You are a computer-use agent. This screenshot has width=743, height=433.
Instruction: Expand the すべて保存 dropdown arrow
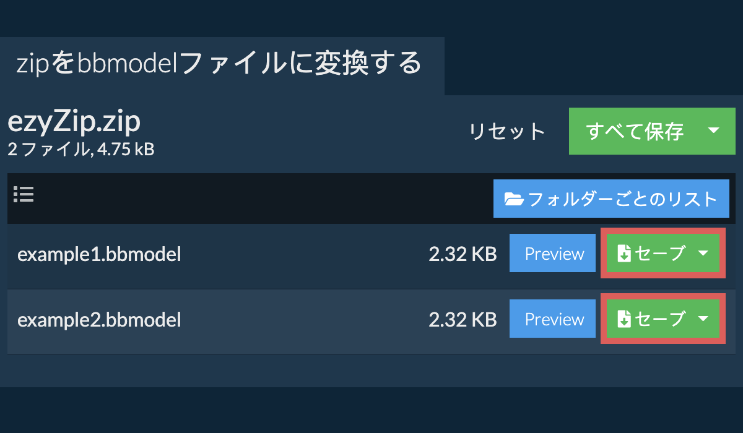713,131
